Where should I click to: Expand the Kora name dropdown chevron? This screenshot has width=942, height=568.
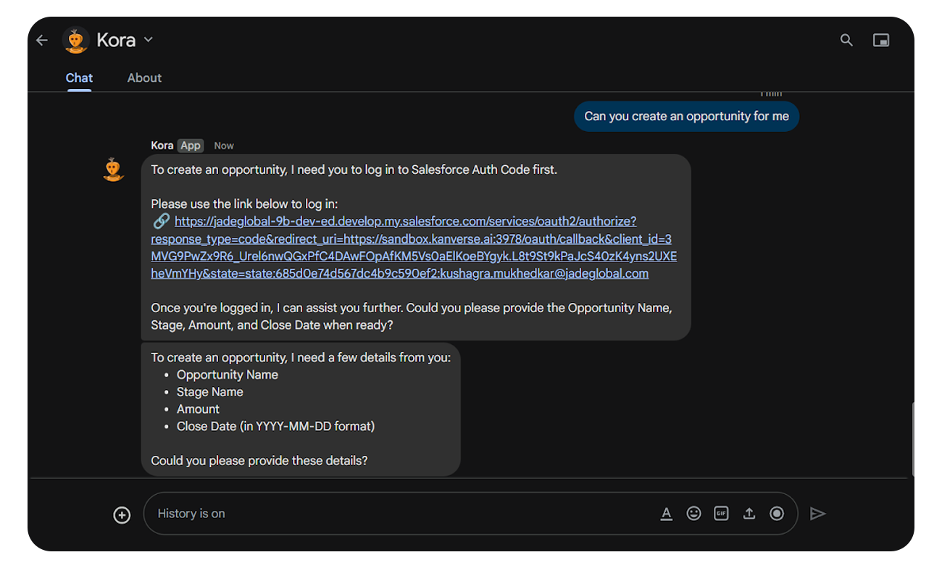pyautogui.click(x=149, y=40)
